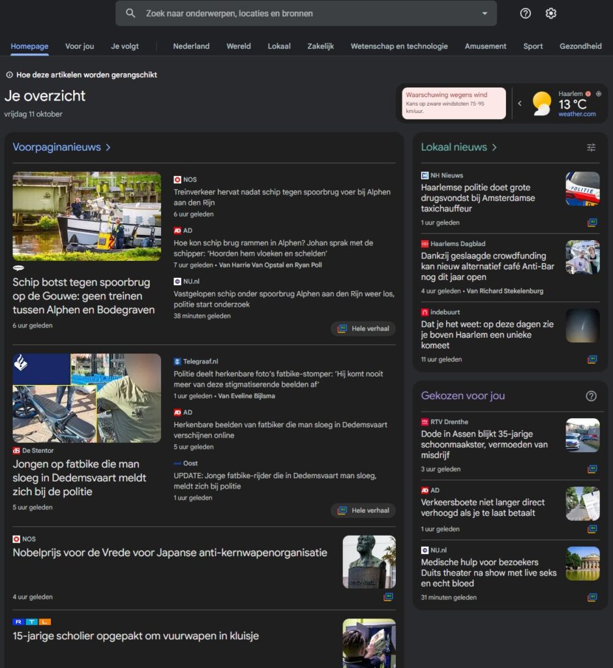
Task: Click help icon beside Gekozen voor jou
Action: pyautogui.click(x=591, y=396)
